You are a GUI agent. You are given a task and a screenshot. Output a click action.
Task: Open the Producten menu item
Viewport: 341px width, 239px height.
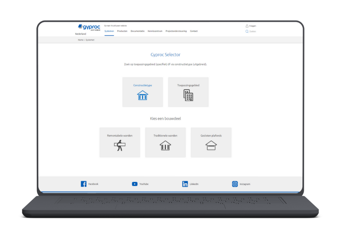122,31
